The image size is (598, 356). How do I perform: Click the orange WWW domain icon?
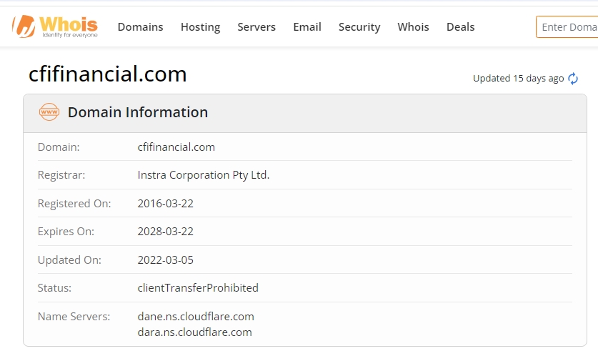tap(49, 112)
